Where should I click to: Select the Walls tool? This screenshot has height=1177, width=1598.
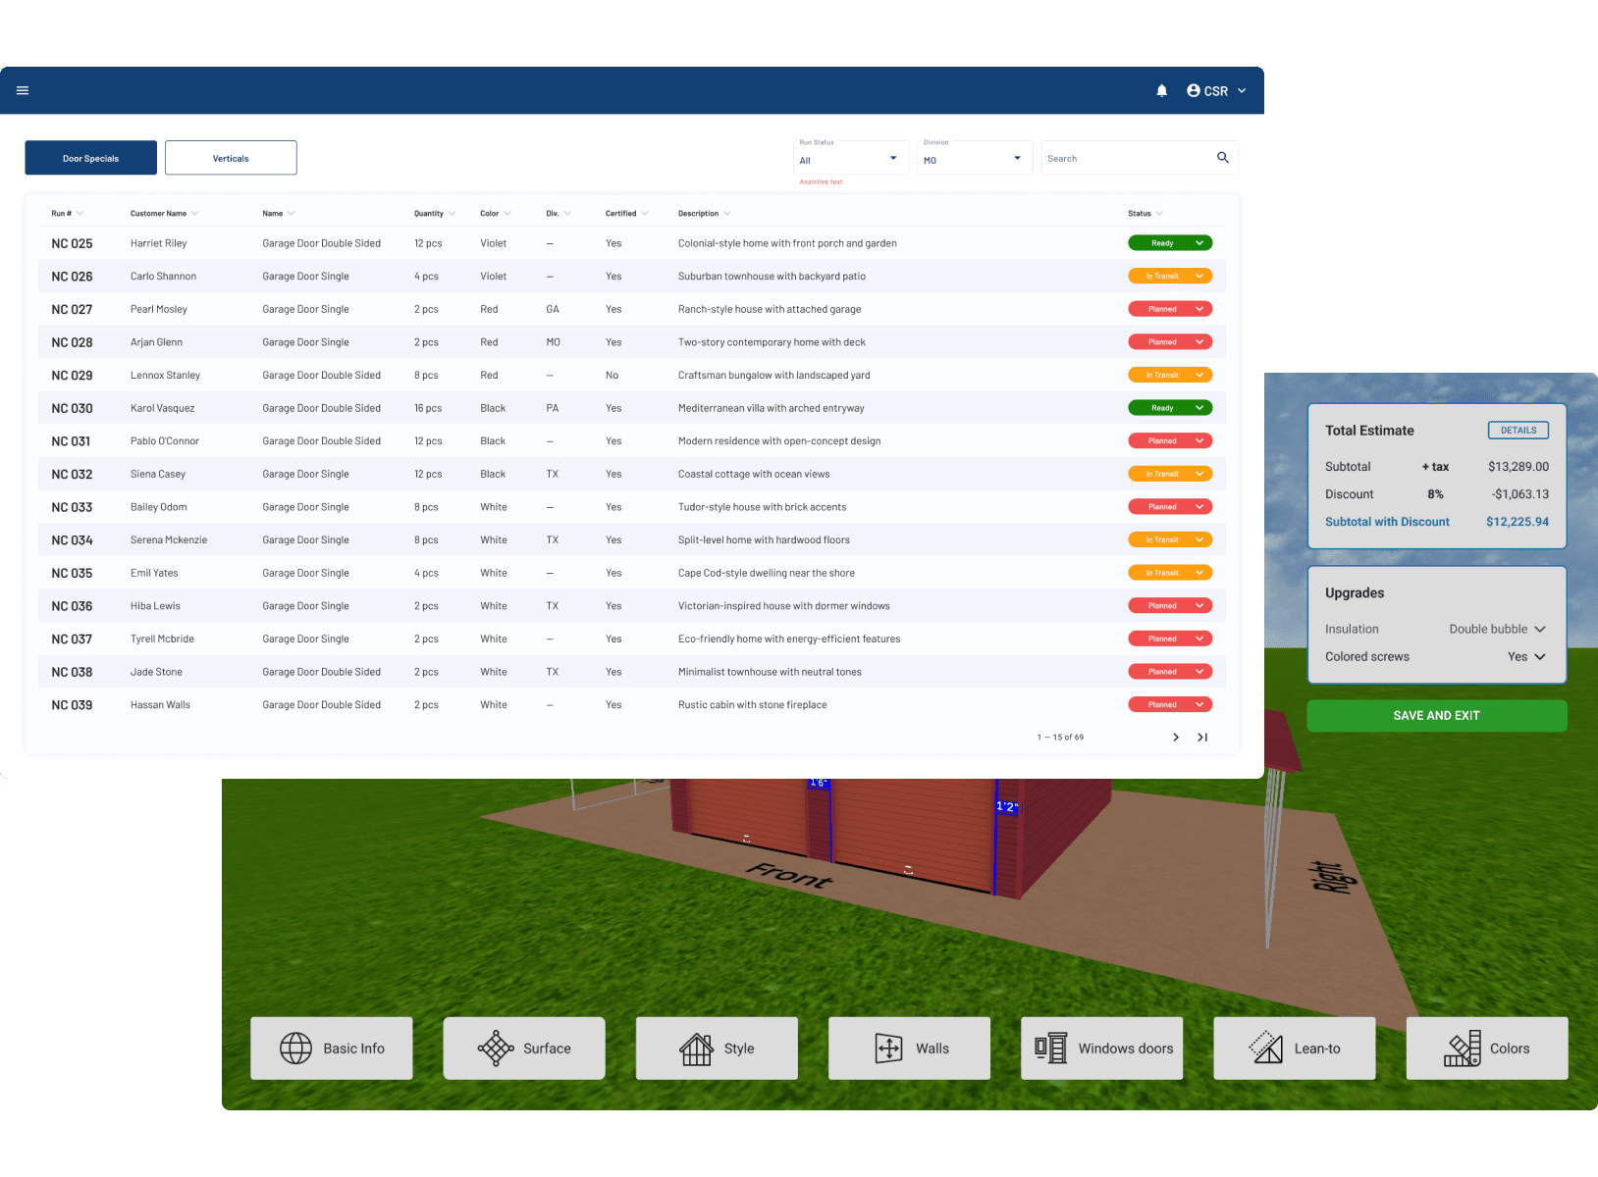908,1048
